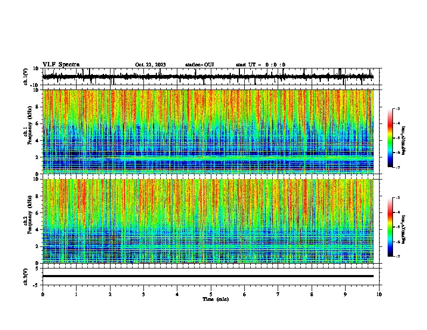
Task: Click the time axis tick label "4"
Action: coord(177,294)
